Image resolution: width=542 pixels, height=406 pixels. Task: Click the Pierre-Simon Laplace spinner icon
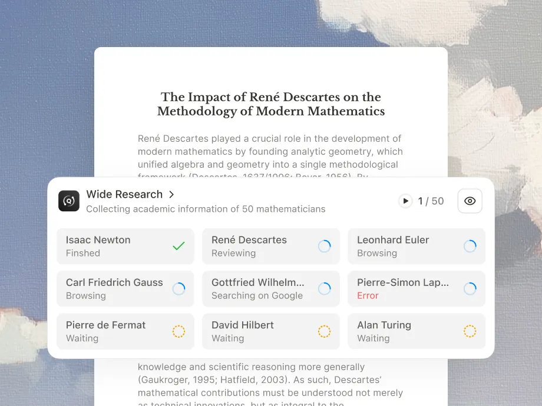(470, 288)
